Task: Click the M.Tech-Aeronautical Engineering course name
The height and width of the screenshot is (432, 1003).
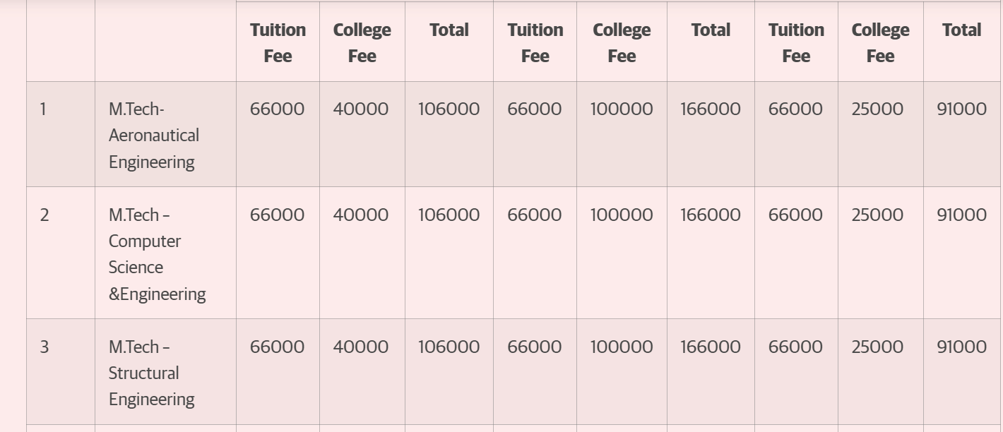Action: tap(153, 135)
